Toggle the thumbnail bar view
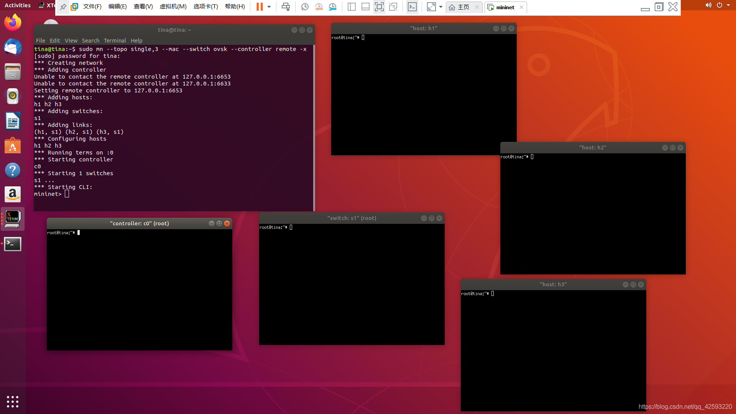736x414 pixels. [x=365, y=7]
